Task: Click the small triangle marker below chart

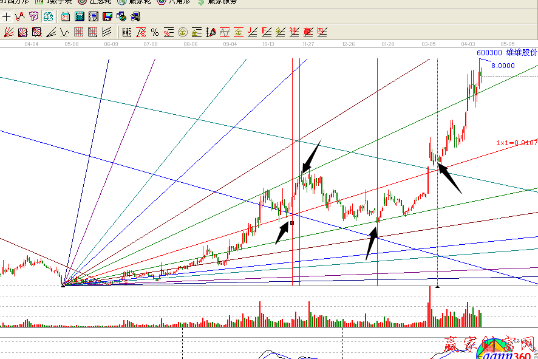Action: pyautogui.click(x=437, y=286)
